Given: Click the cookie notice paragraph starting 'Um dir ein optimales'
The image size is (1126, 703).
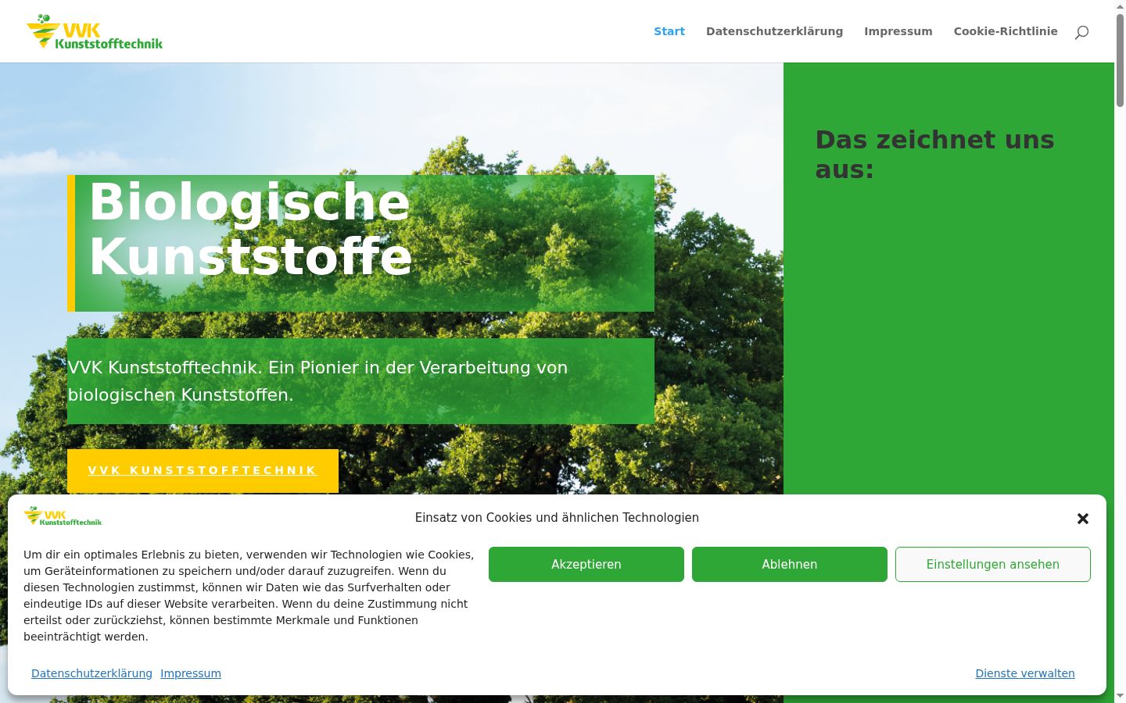Looking at the screenshot, I should 249,595.
